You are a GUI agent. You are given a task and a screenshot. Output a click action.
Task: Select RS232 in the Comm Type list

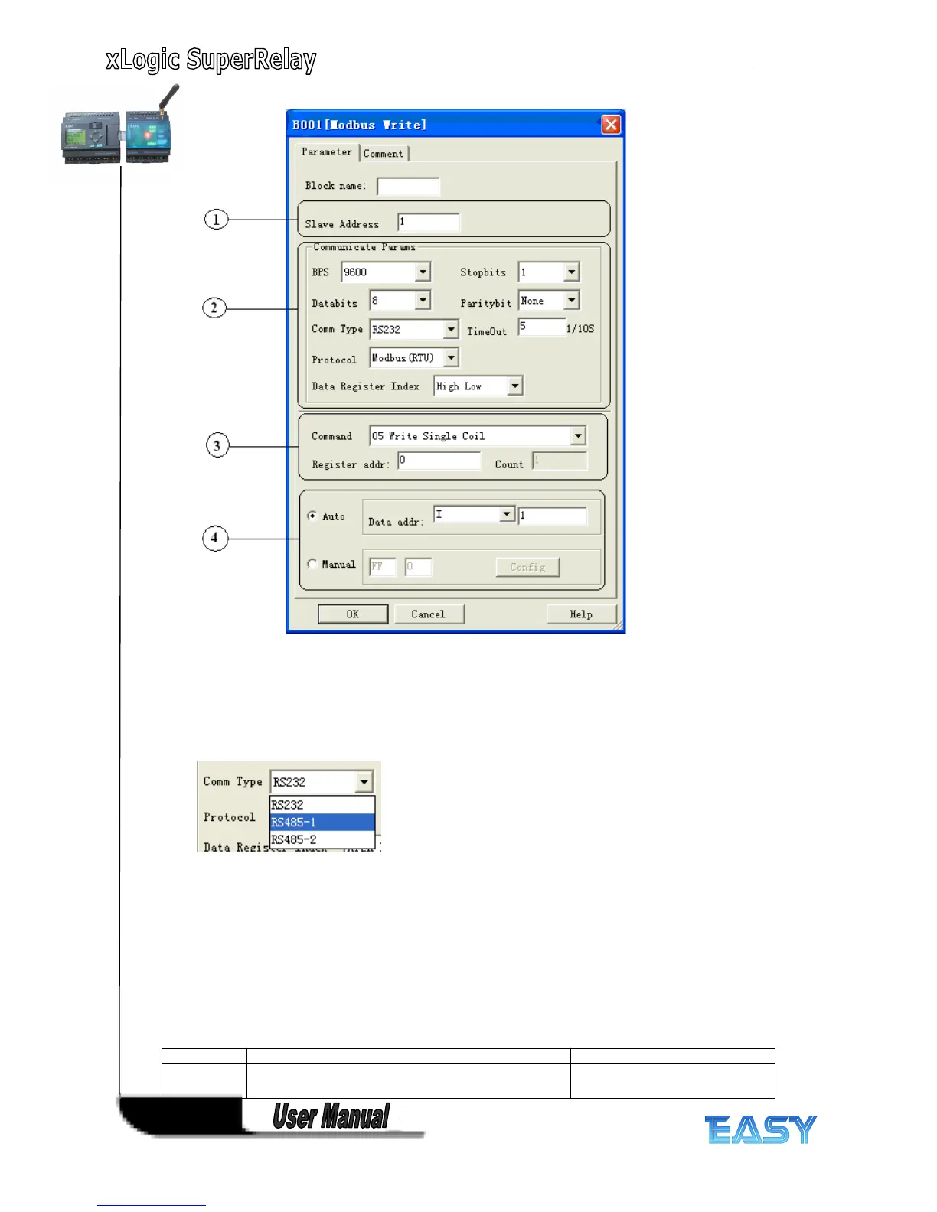tap(322, 805)
